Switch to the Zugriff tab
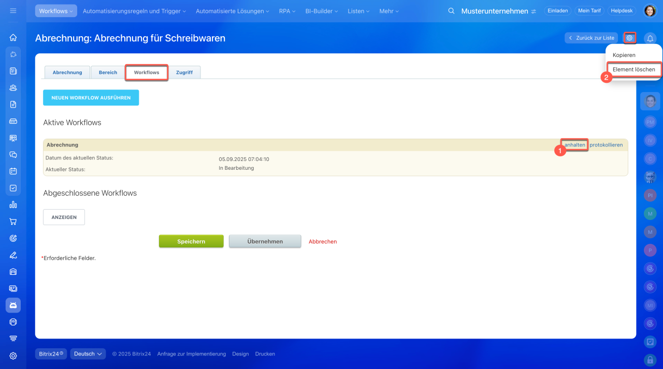Viewport: 663px width, 369px height. [184, 72]
